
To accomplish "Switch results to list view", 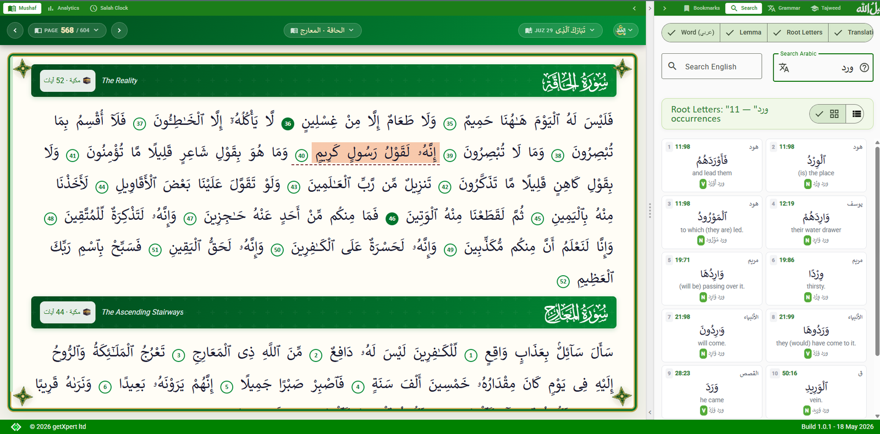I will 856,114.
